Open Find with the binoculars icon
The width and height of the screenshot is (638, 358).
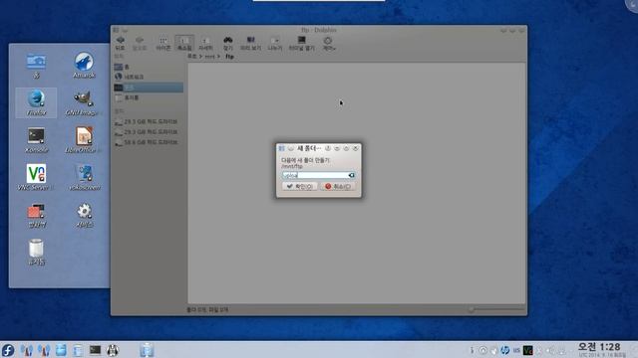[228, 43]
